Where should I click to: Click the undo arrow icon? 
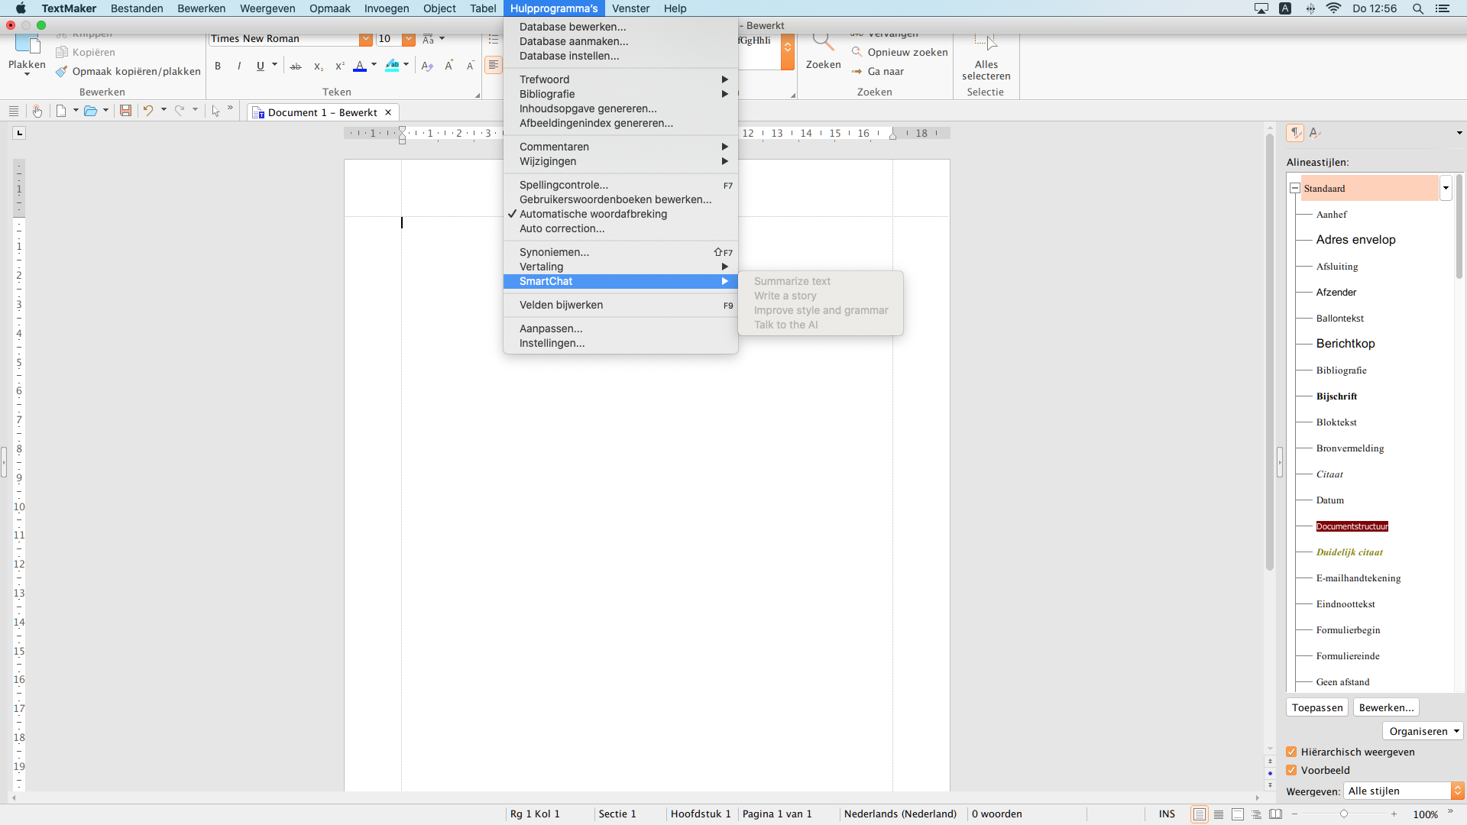(148, 111)
